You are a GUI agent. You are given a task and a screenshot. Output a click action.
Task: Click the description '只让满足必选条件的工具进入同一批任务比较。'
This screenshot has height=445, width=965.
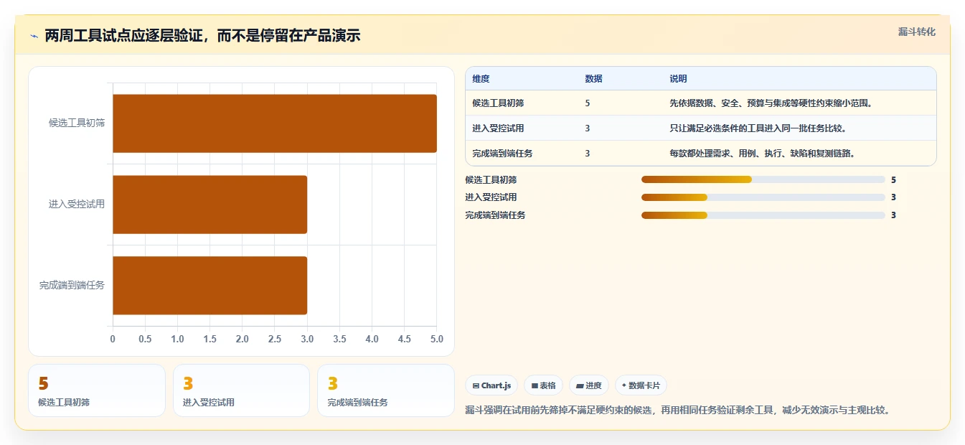click(x=759, y=128)
